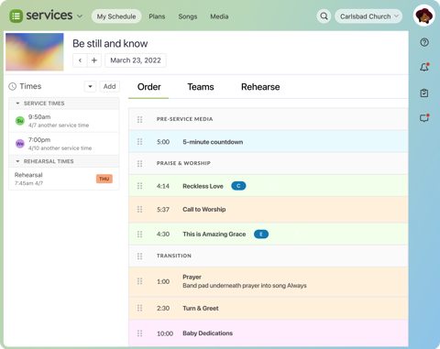440x349 pixels.
Task: Click the PRE-SERVICE MEDIA header text
Action: (x=184, y=119)
